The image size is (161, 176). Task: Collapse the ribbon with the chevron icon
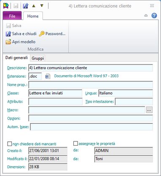146,16
